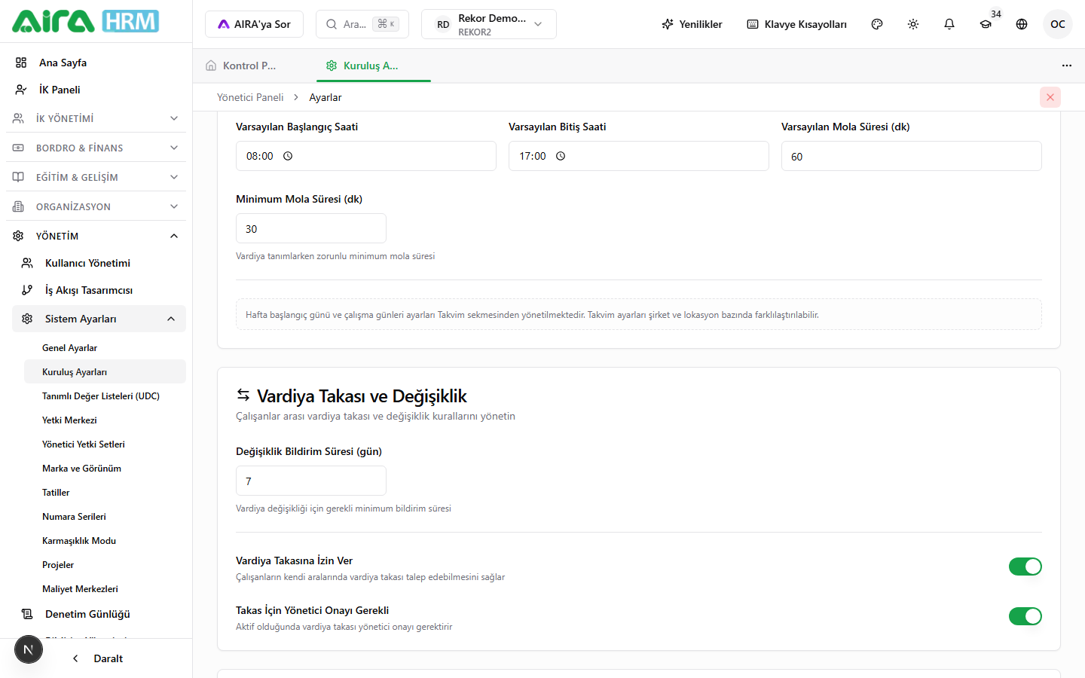Open Projeler menu item
Viewport: 1085px width, 678px height.
click(105, 565)
